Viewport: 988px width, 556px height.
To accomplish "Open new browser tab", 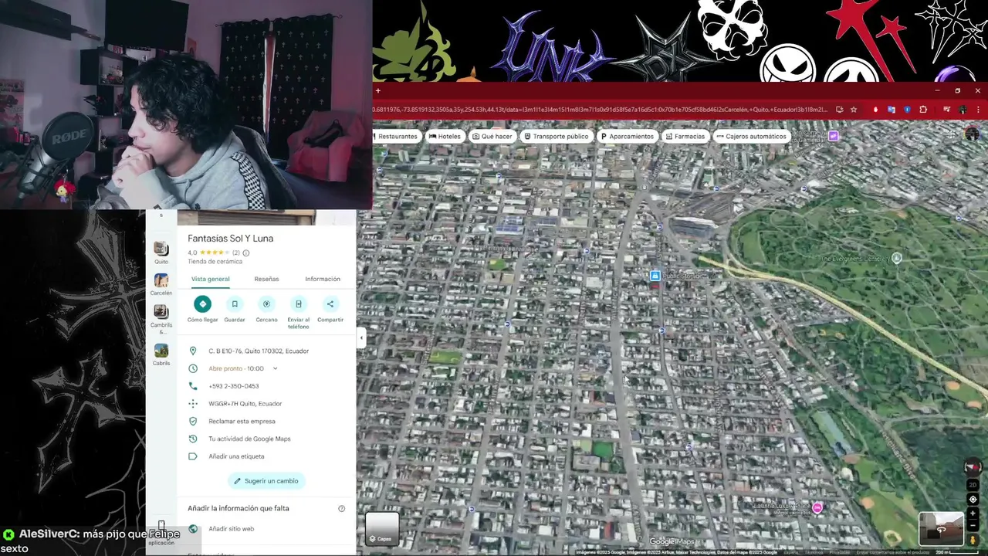I will pos(377,91).
